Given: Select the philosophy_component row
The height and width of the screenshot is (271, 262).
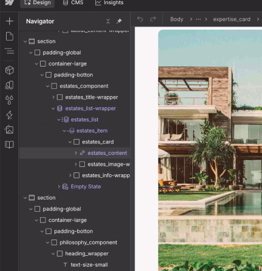Looking at the screenshot, I should click(x=75, y=243).
